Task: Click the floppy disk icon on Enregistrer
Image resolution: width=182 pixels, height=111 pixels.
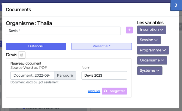Action: (105, 91)
